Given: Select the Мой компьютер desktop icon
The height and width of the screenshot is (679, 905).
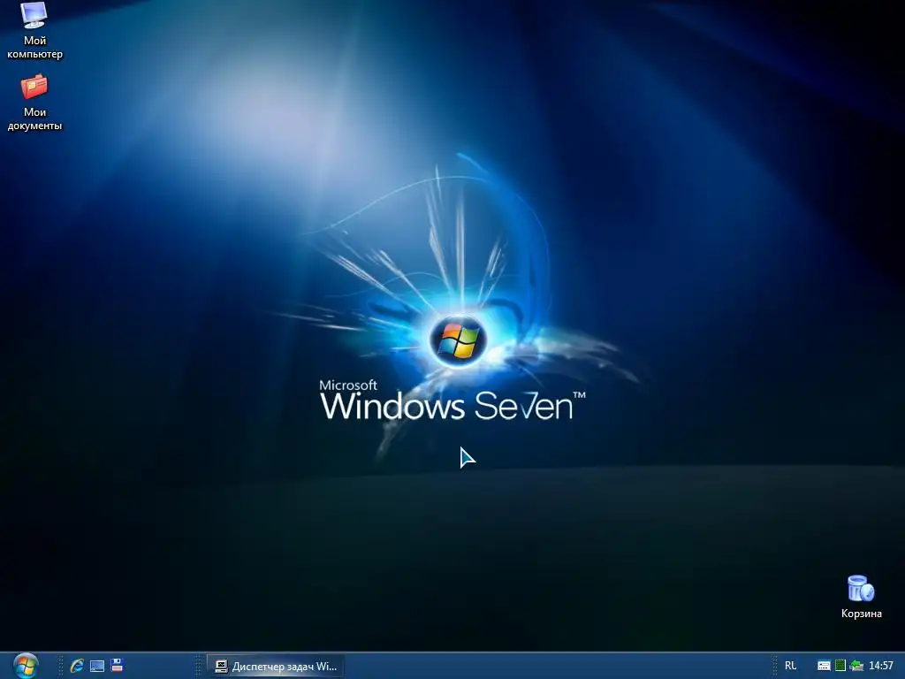Looking at the screenshot, I should tap(34, 31).
